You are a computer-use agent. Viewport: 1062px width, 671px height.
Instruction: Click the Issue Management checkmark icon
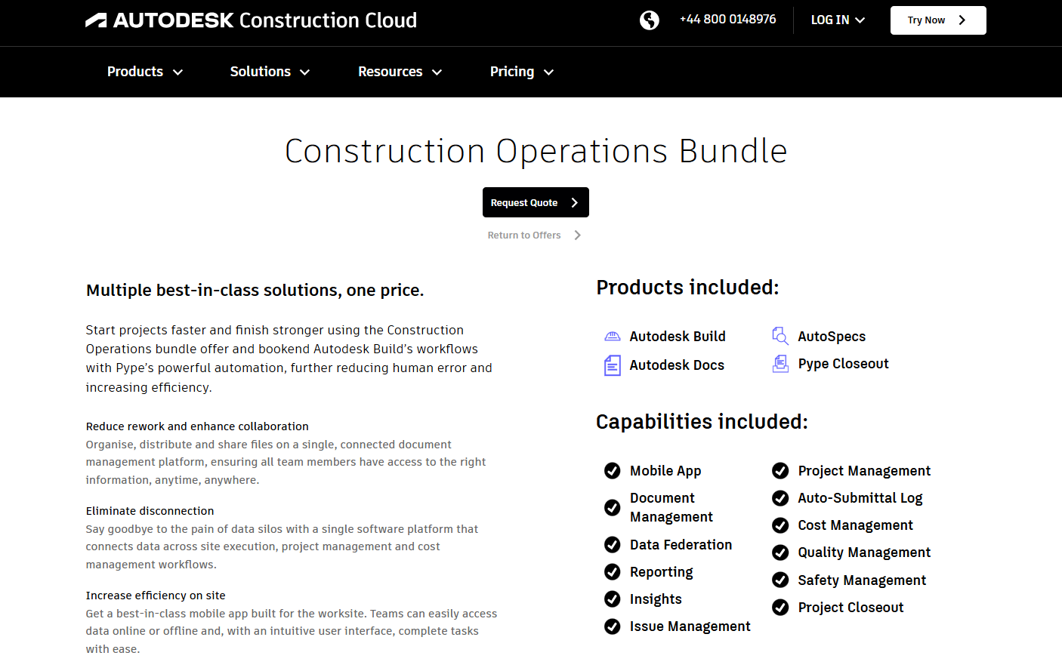613,626
